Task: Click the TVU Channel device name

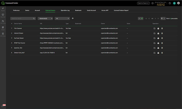Action: tap(18, 28)
